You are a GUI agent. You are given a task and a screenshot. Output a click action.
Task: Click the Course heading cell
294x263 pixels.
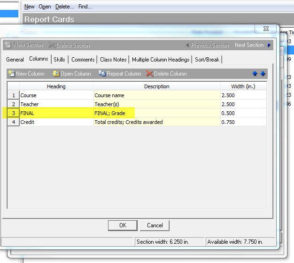pyautogui.click(x=56, y=95)
